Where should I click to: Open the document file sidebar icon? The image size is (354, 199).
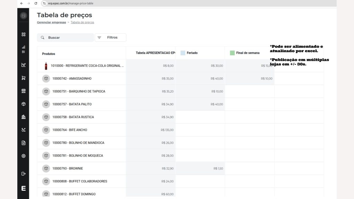[24, 143]
